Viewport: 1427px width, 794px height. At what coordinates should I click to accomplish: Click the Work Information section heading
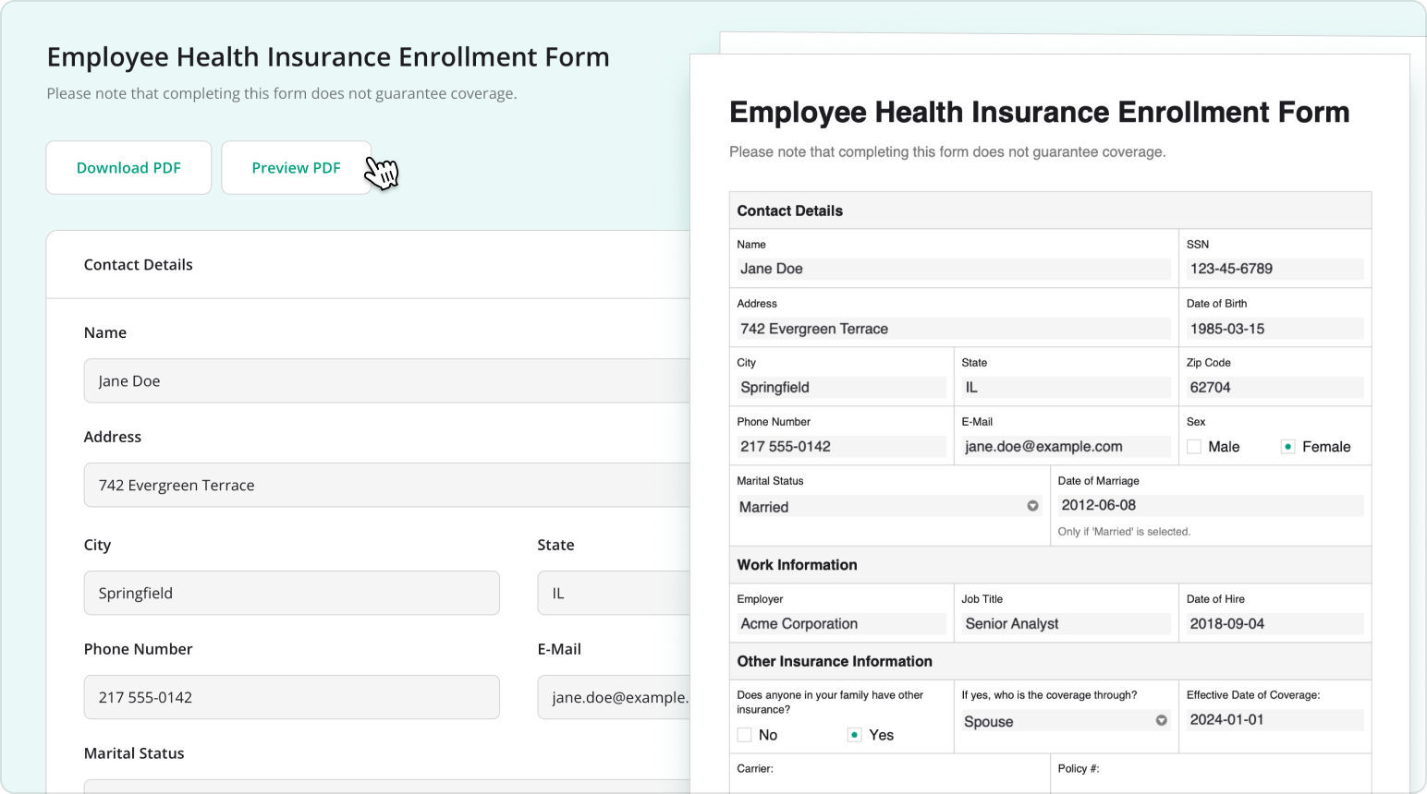[797, 565]
